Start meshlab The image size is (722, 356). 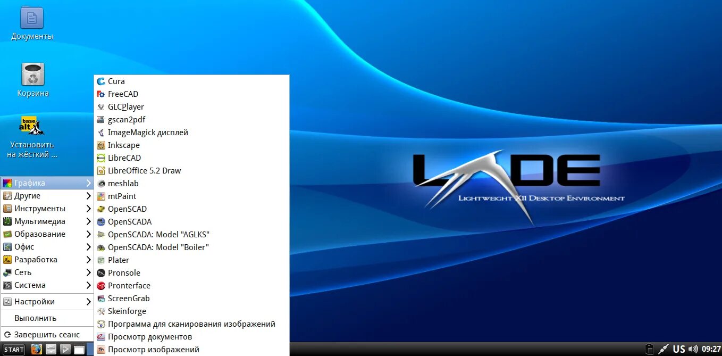(191, 184)
